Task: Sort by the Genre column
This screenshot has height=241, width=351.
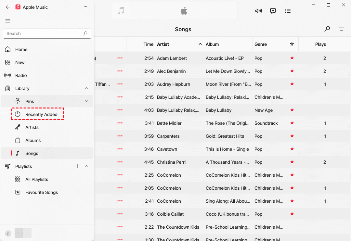Action: [269, 44]
